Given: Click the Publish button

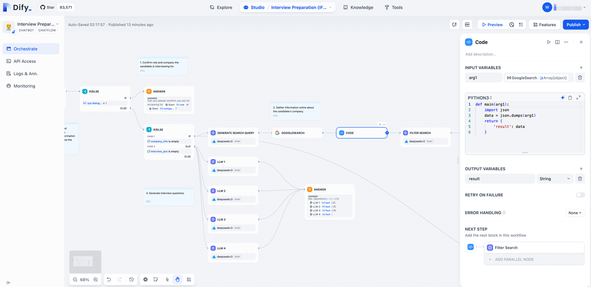Looking at the screenshot, I should [576, 25].
